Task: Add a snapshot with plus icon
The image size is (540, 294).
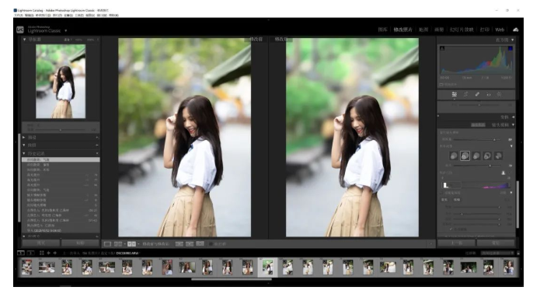Action: click(97, 145)
